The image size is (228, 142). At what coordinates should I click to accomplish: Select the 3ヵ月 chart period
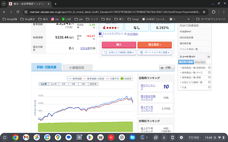tap(44, 84)
